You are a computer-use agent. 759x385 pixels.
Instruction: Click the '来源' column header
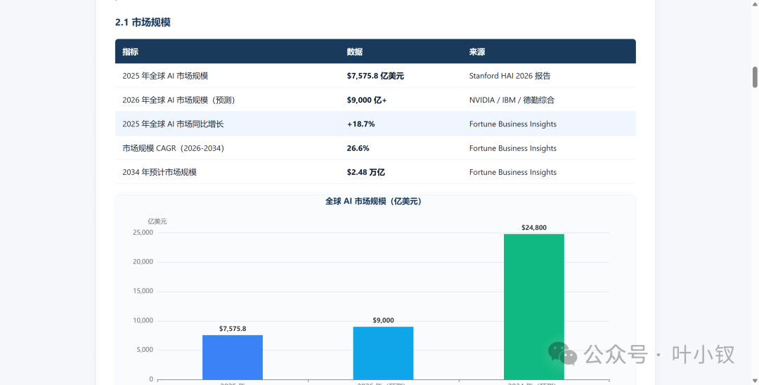(x=477, y=52)
